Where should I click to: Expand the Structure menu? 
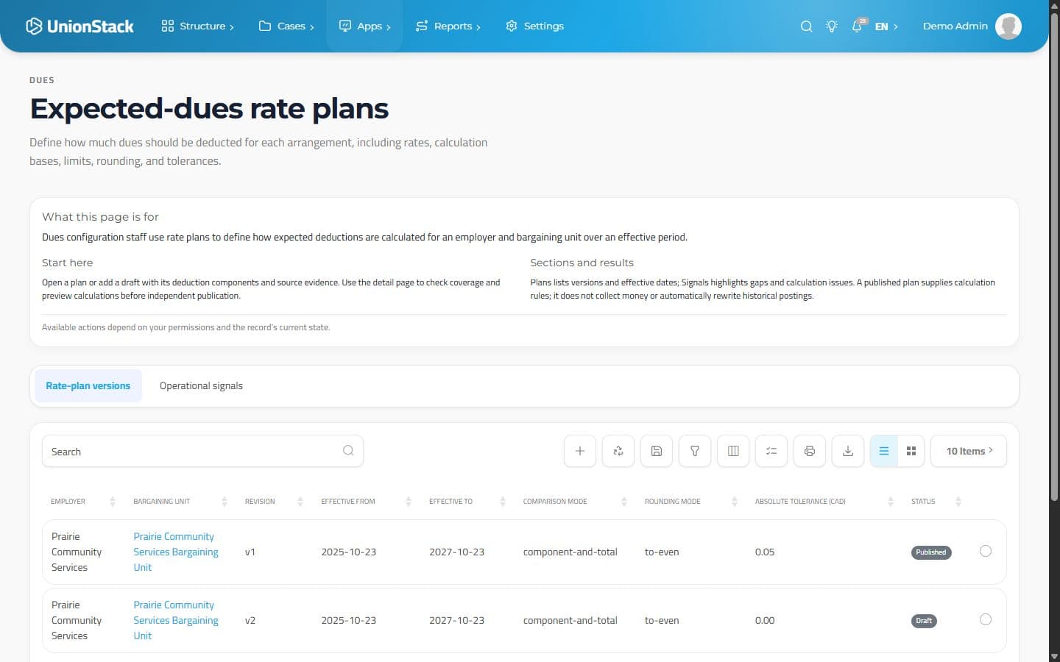tap(198, 26)
